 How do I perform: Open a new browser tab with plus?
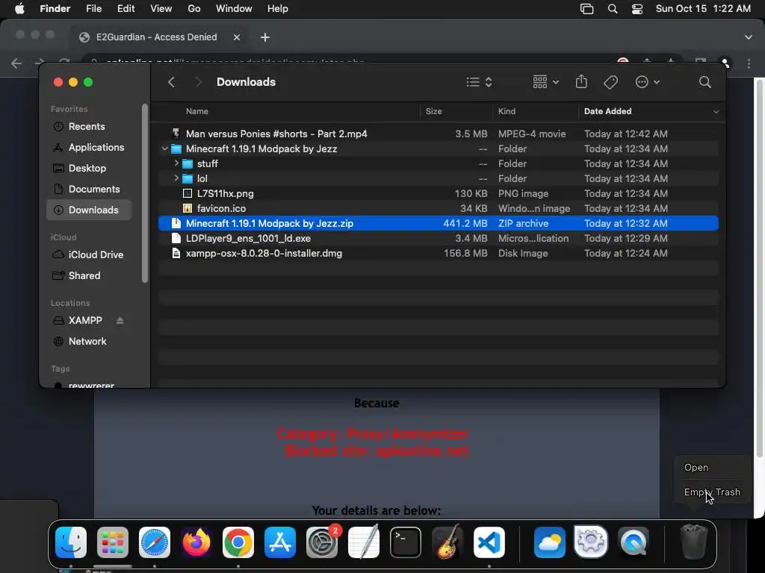(x=265, y=37)
